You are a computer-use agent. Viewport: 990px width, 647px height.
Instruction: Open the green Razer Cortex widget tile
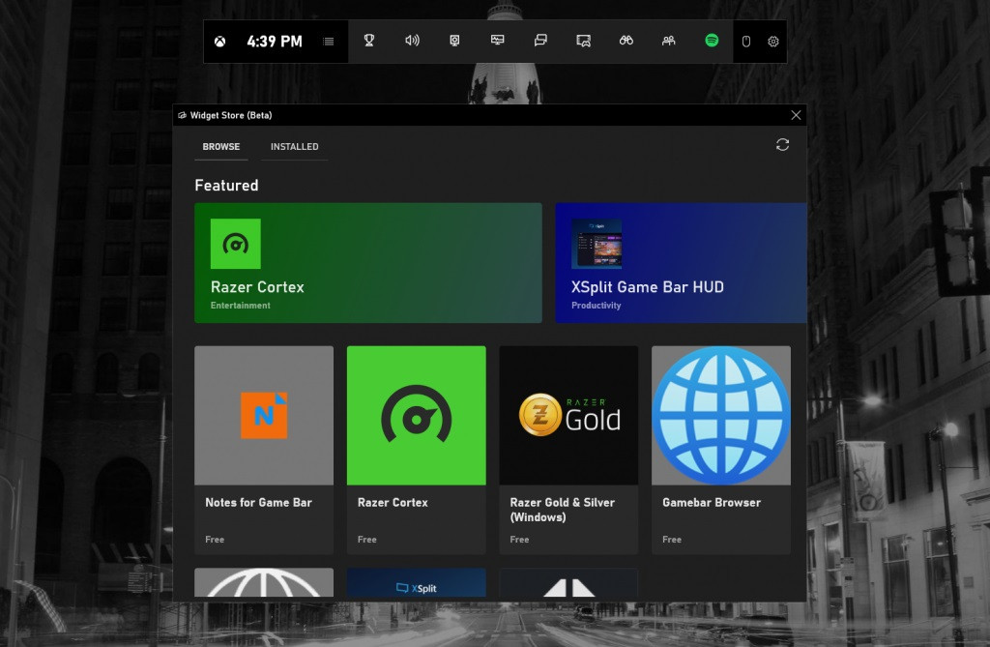[x=416, y=450]
